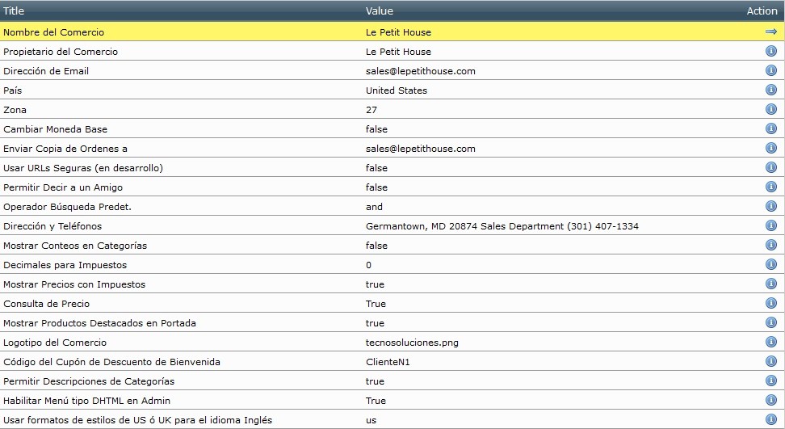Viewport: 785px width, 429px height.
Task: Open info icon for Consulta de Precio
Action: point(770,304)
